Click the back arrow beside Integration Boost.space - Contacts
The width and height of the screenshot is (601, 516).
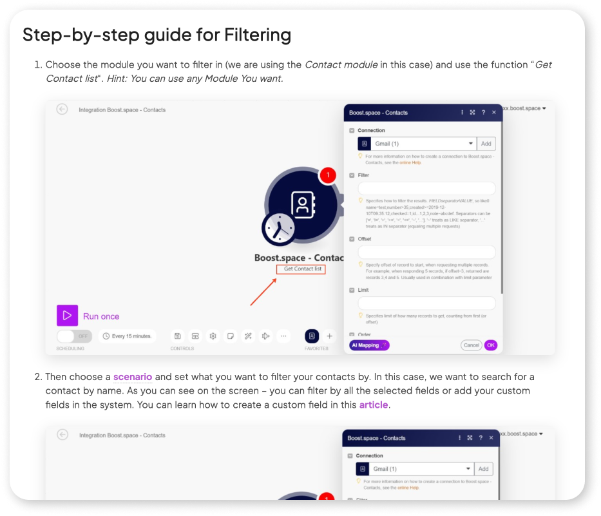pos(62,109)
